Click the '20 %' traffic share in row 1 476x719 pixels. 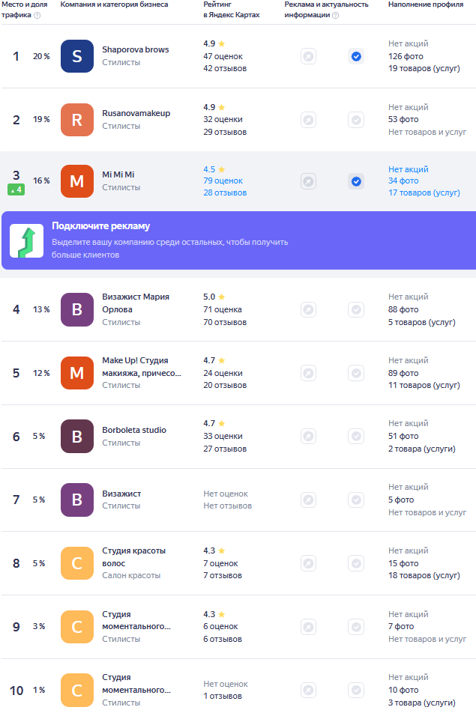tap(41, 56)
